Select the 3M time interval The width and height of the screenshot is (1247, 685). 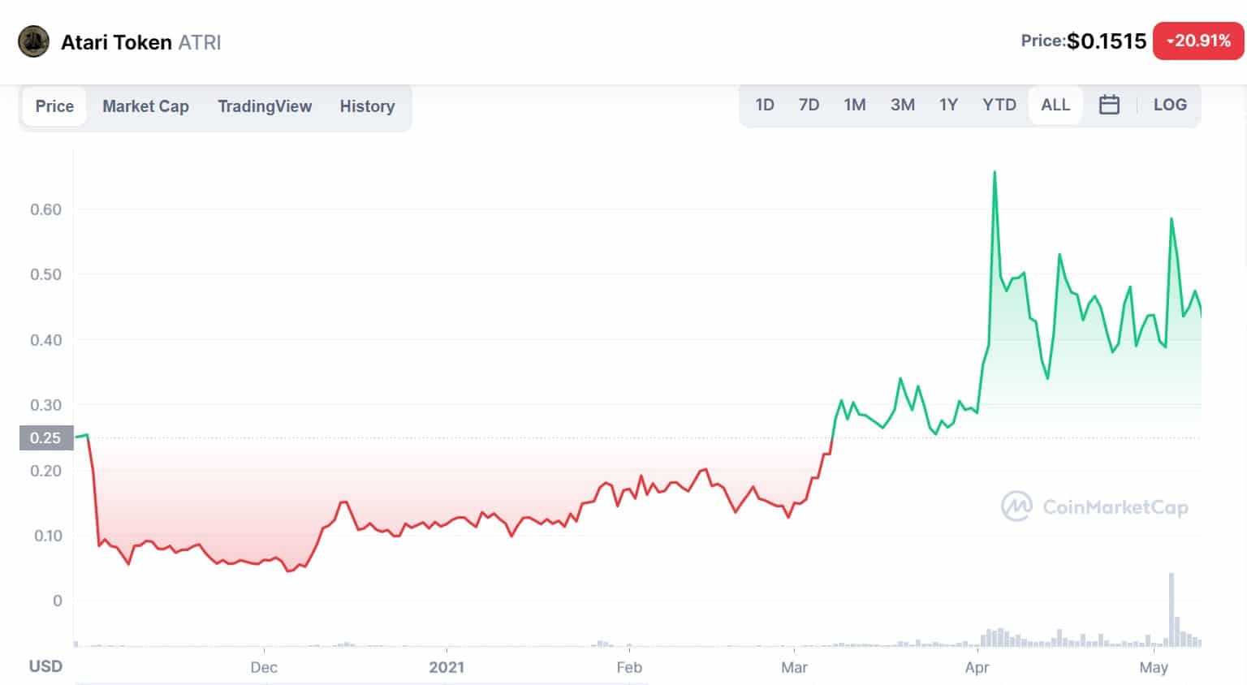(902, 105)
